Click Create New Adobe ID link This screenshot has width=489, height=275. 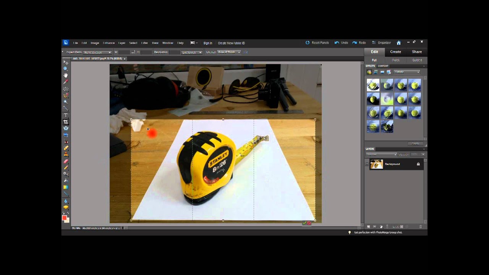(x=232, y=43)
